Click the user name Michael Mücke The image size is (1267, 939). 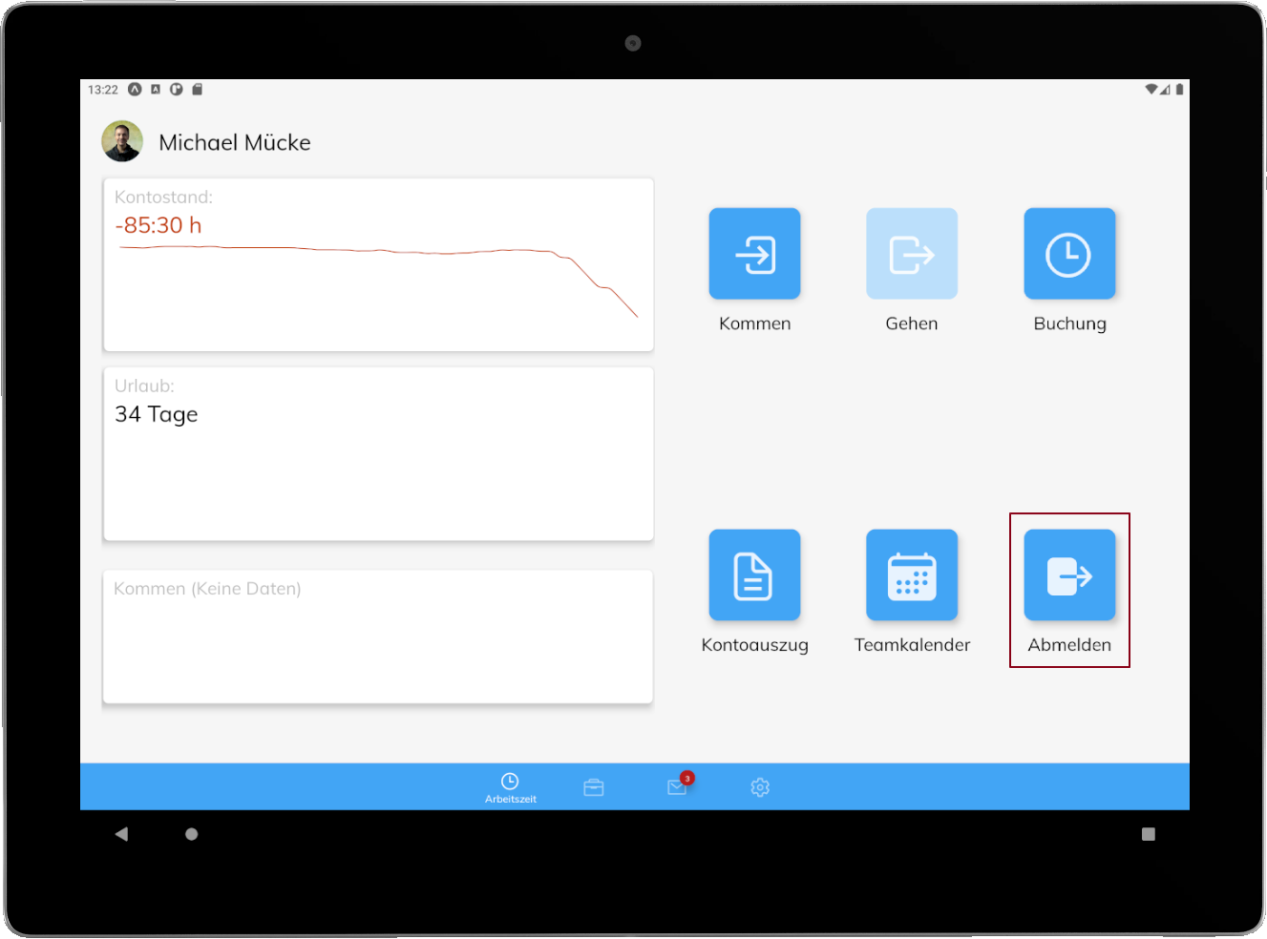point(235,143)
